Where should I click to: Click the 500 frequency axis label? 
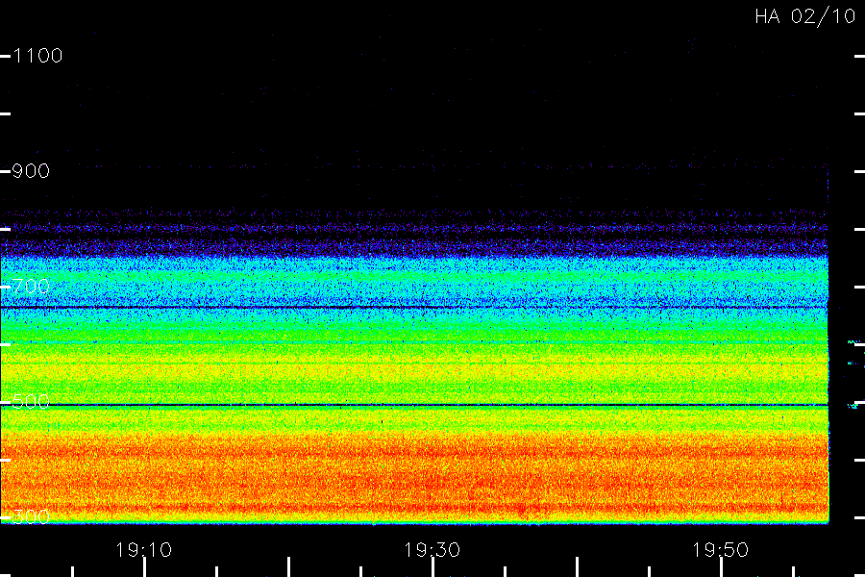point(31,401)
